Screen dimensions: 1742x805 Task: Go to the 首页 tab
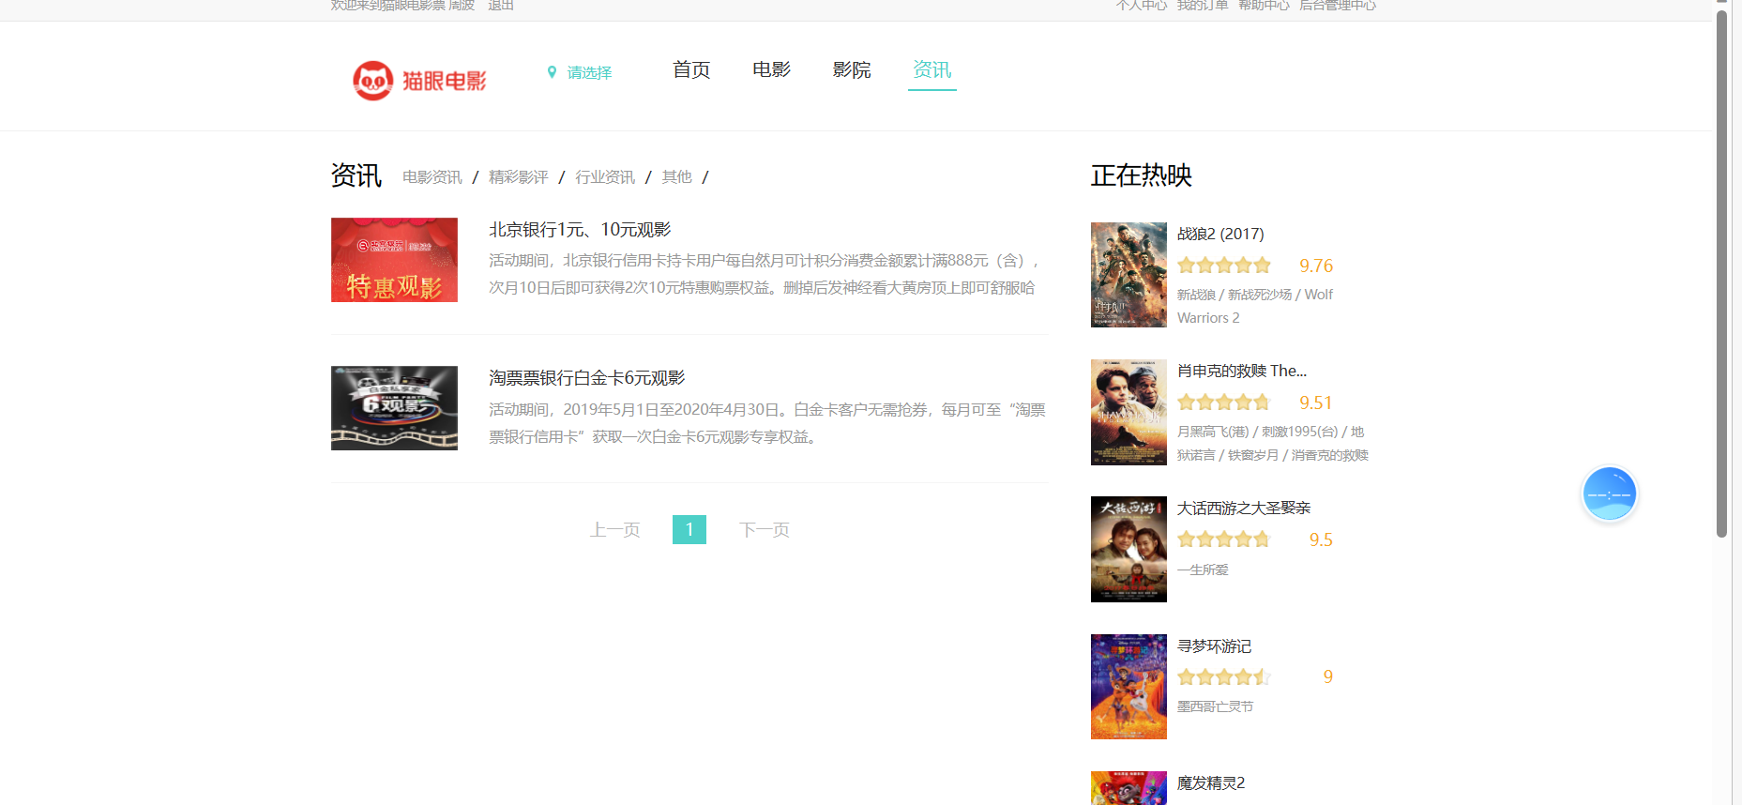pos(691,70)
